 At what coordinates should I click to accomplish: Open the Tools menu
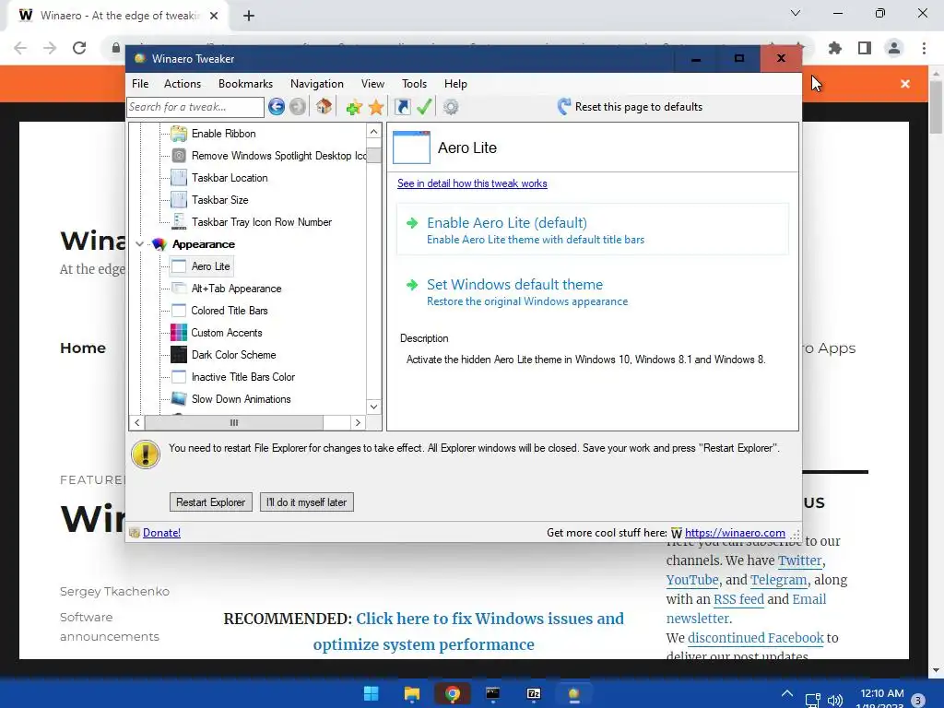(414, 84)
